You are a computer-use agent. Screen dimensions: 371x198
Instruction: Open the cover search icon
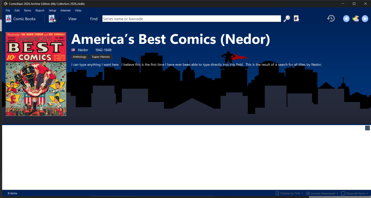pos(296,19)
